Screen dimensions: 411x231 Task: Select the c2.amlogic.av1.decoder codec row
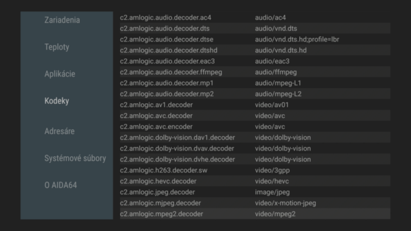[255, 105]
